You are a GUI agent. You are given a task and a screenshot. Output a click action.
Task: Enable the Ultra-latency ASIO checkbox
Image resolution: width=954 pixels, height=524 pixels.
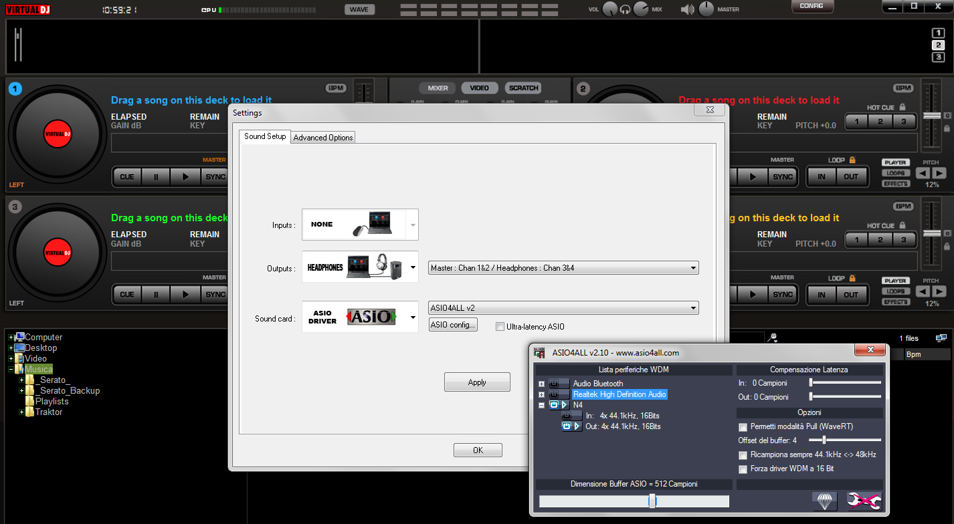pos(500,327)
